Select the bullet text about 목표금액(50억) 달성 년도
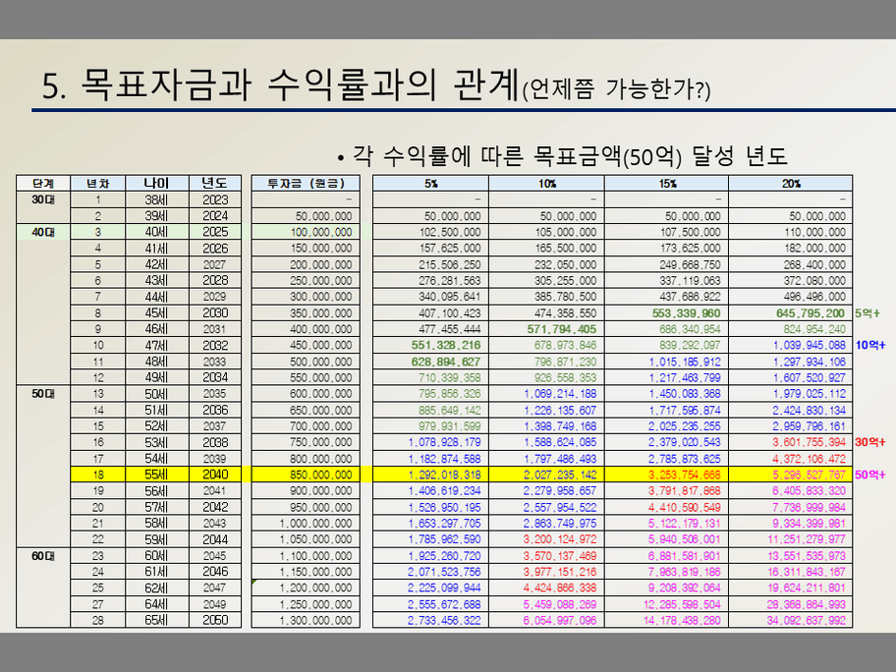Image resolution: width=896 pixels, height=672 pixels. [562, 156]
